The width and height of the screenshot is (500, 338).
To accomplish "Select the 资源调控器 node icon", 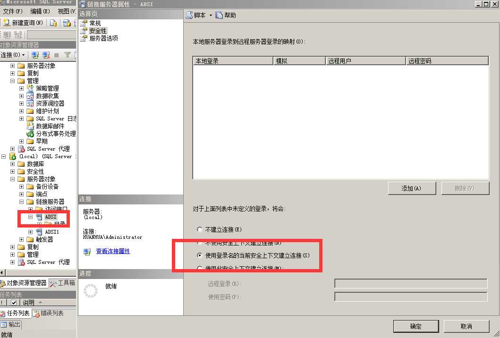I will point(30,104).
